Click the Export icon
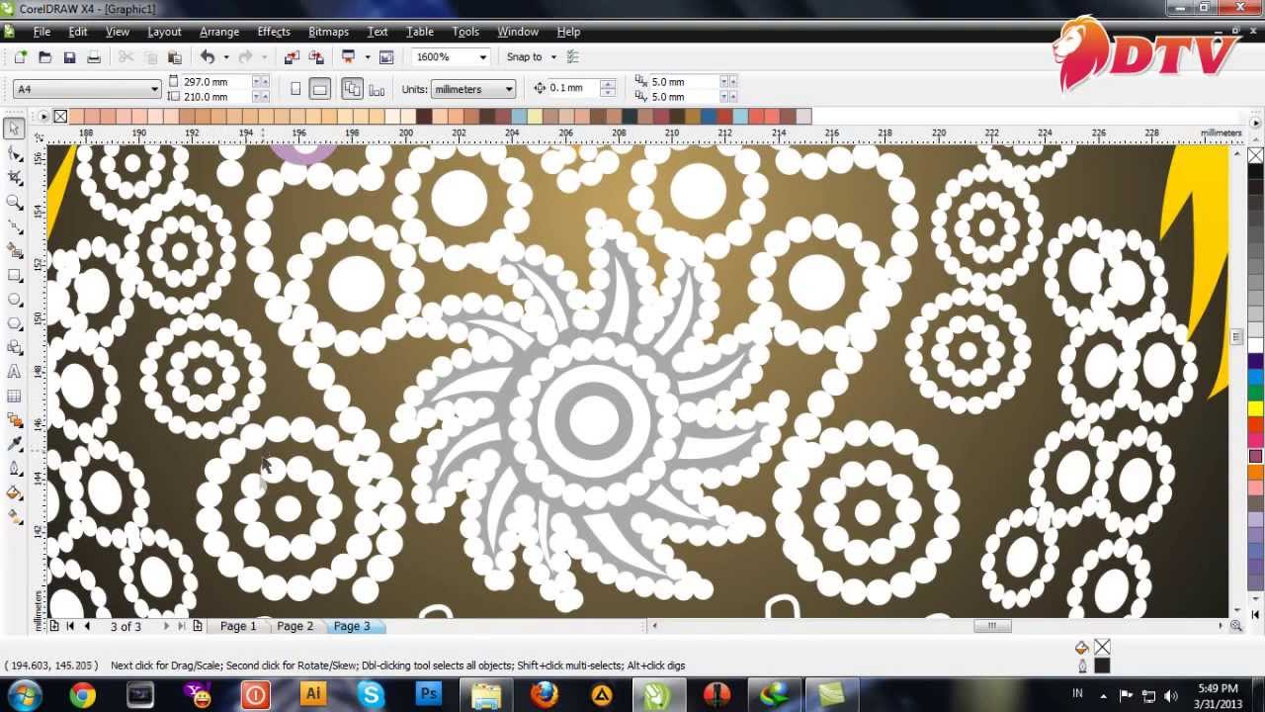Viewport: 1265px width, 712px height. (316, 57)
